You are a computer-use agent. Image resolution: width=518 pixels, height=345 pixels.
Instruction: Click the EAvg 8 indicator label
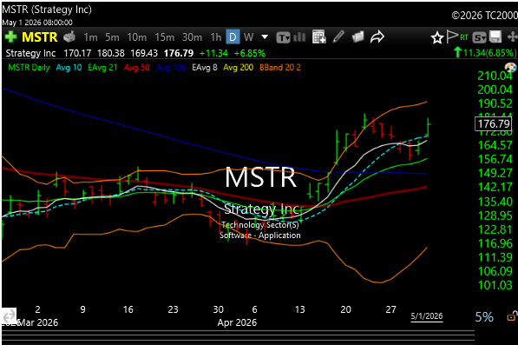click(x=205, y=68)
